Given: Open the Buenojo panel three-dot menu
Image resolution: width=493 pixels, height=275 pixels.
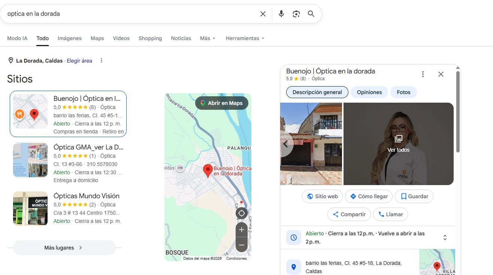Looking at the screenshot, I should (423, 74).
